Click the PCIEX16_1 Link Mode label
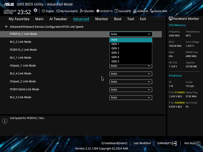Screen dimensions: 203x152 [x=23, y=34]
